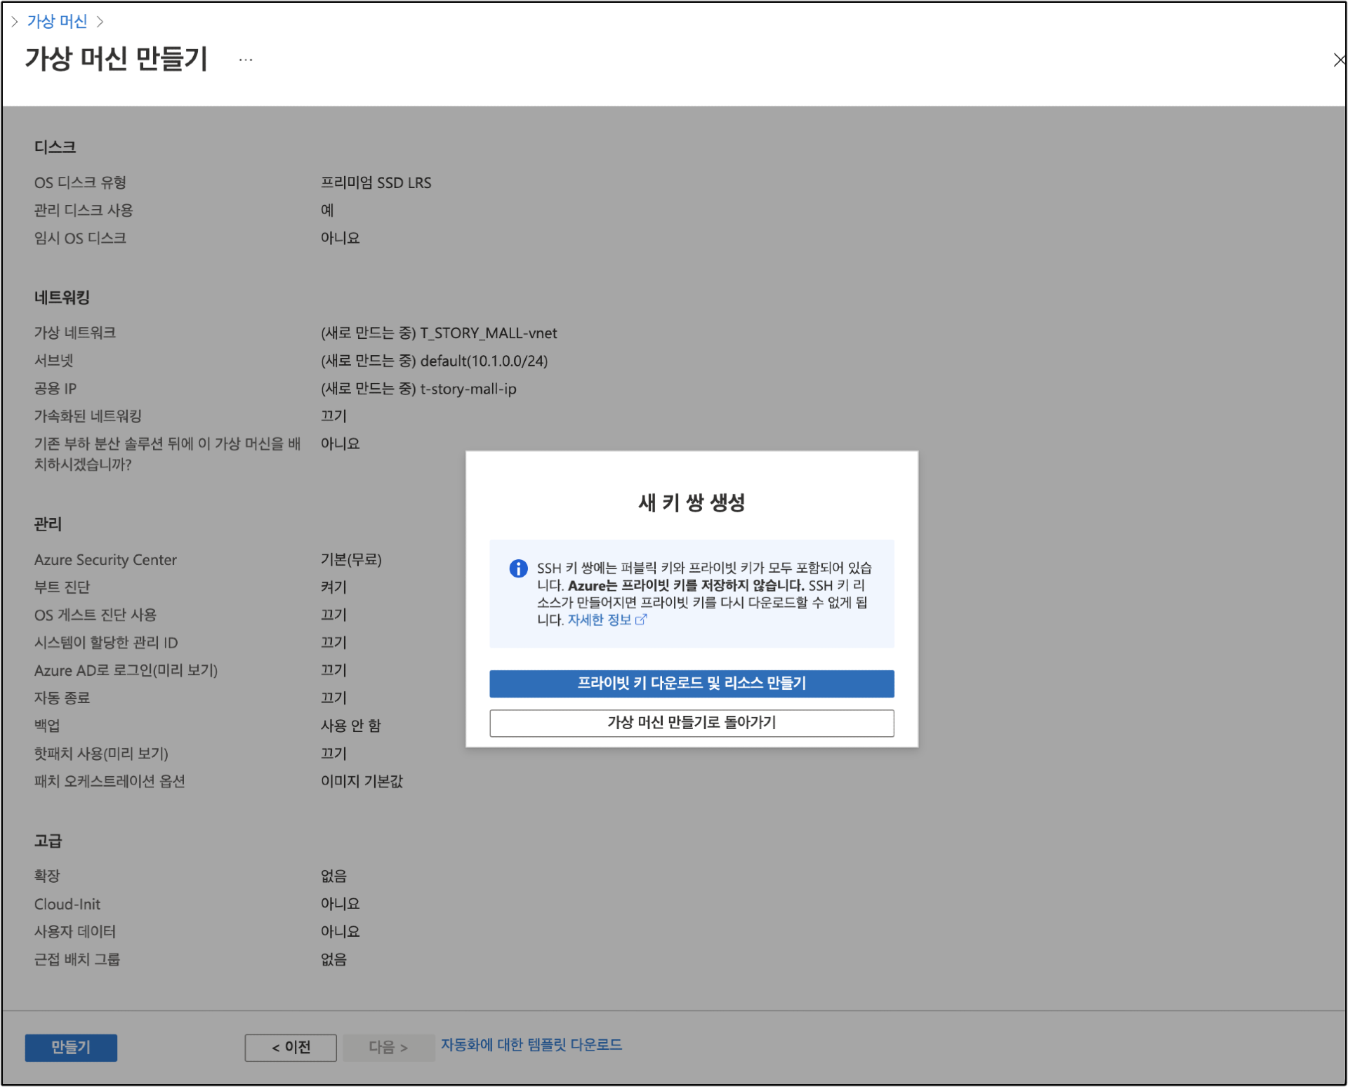Open the ellipsis more options menu
This screenshot has height=1087, width=1348.
(x=245, y=60)
